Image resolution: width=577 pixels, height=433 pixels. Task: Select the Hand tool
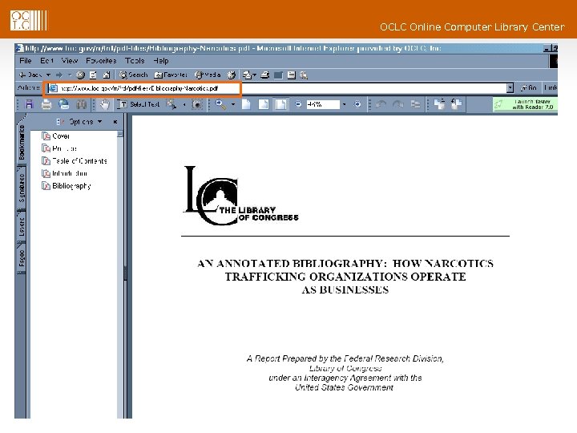(105, 104)
